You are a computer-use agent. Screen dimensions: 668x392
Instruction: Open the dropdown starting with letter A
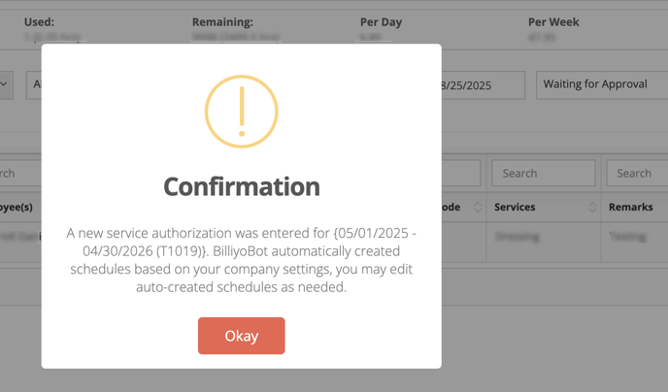pos(34,84)
